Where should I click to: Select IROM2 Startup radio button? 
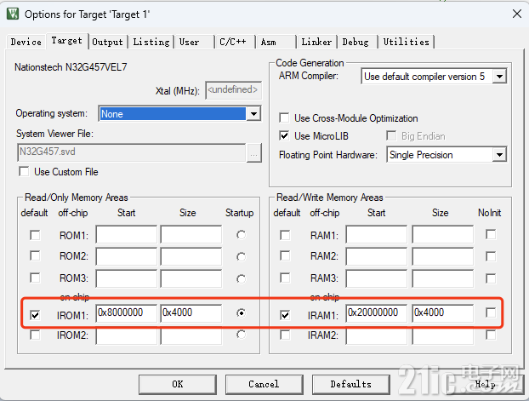pos(241,335)
